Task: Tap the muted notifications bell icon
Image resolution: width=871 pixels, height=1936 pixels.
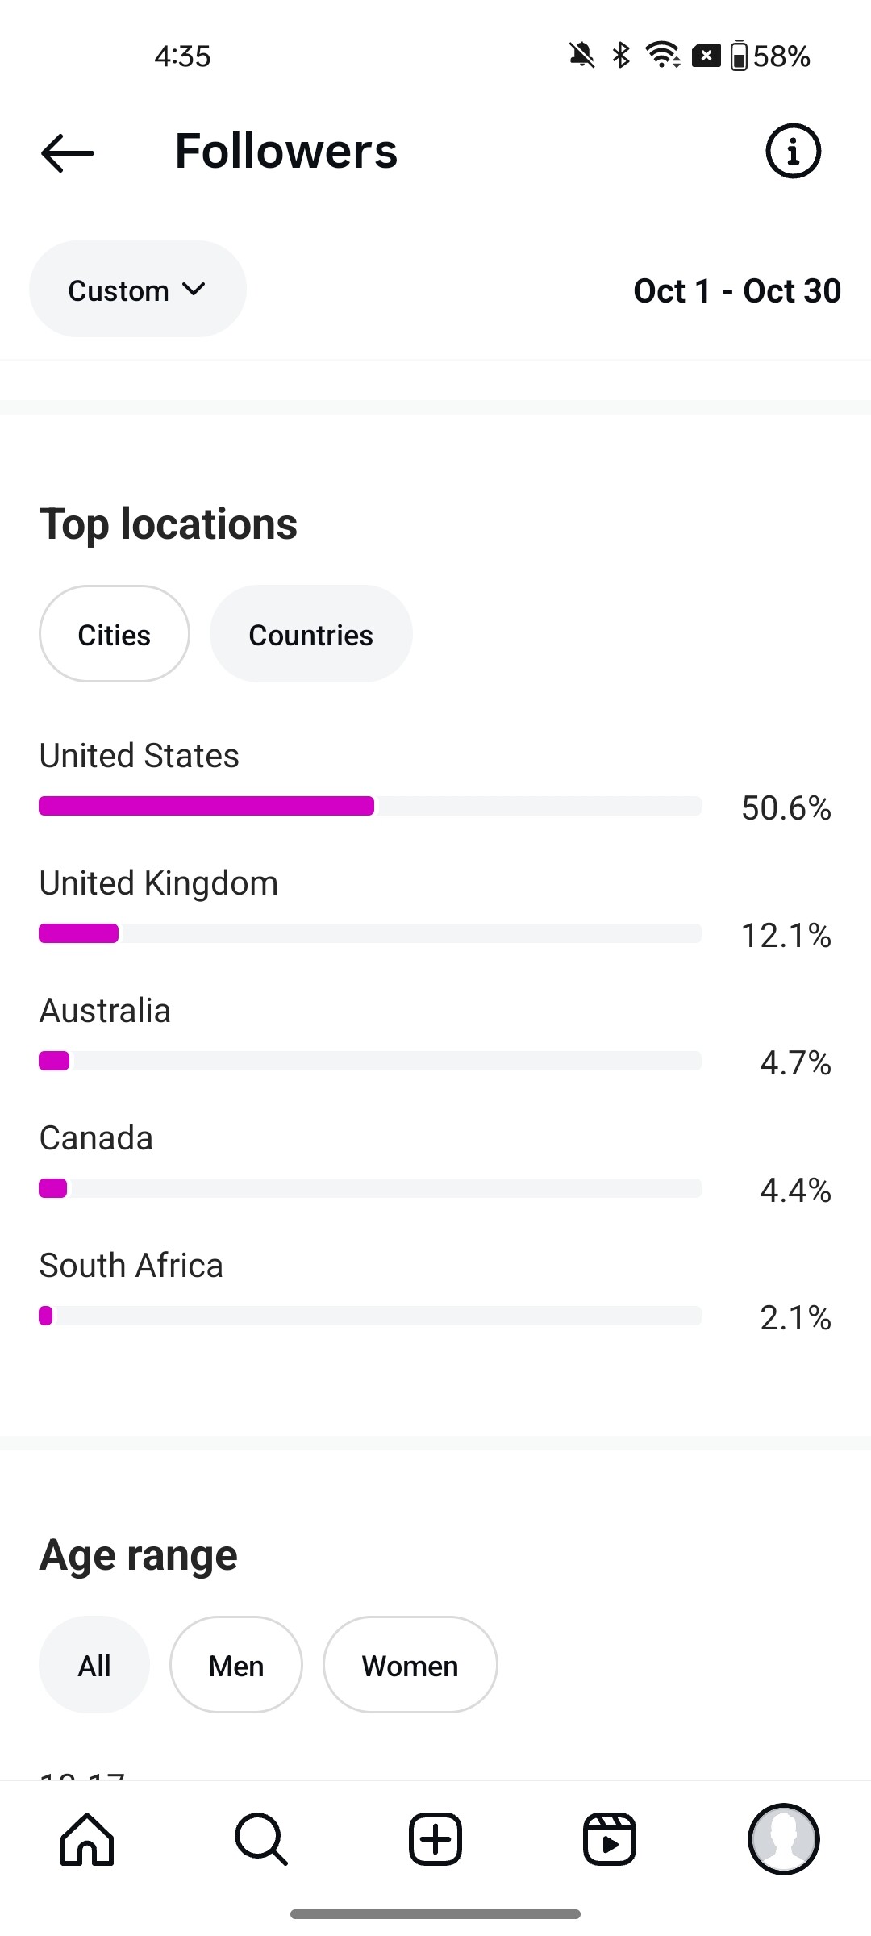Action: [x=581, y=56]
